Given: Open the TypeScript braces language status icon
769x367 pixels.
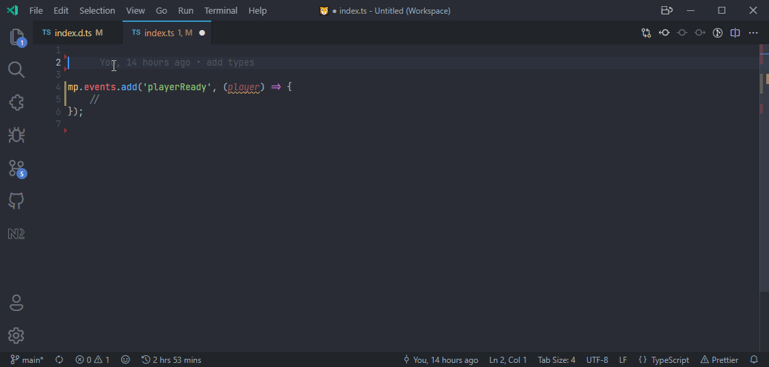Looking at the screenshot, I should [642, 359].
